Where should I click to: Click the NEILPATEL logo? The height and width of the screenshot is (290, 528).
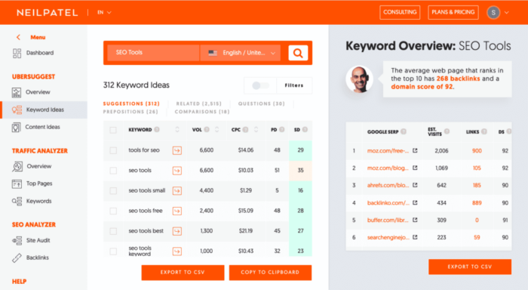click(x=47, y=13)
